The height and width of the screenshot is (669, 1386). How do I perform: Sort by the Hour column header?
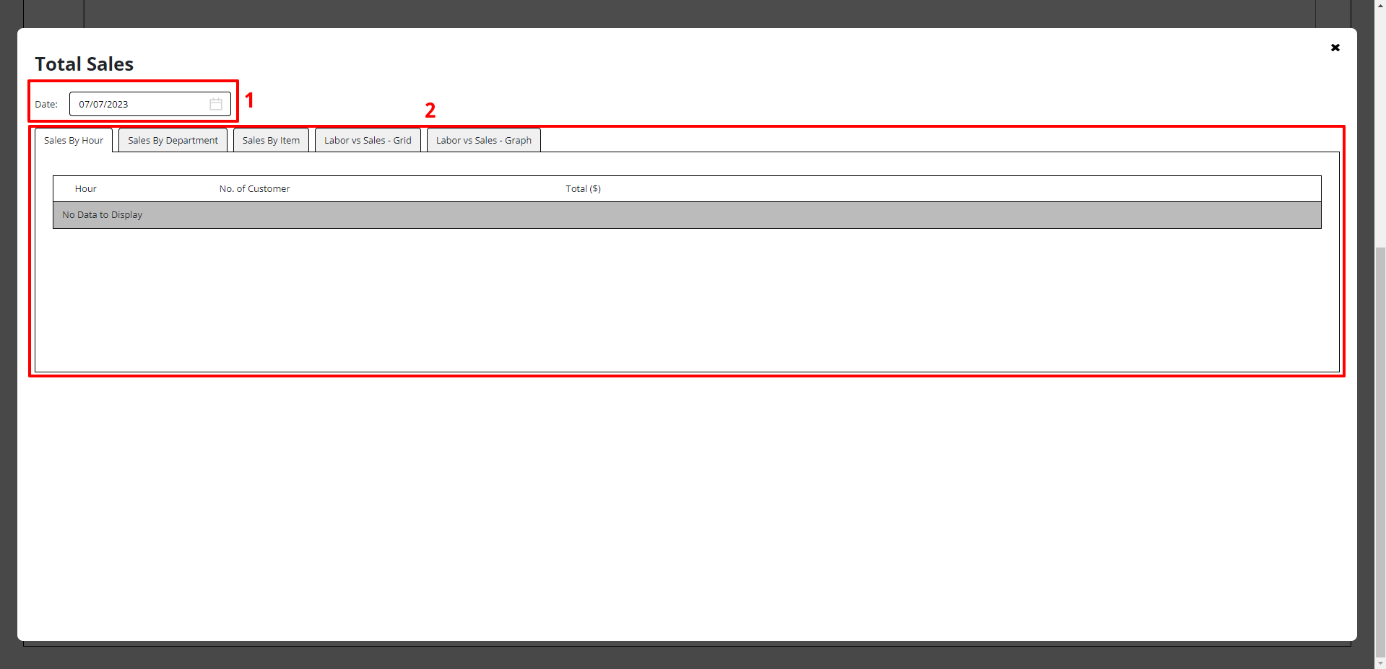pyautogui.click(x=86, y=188)
